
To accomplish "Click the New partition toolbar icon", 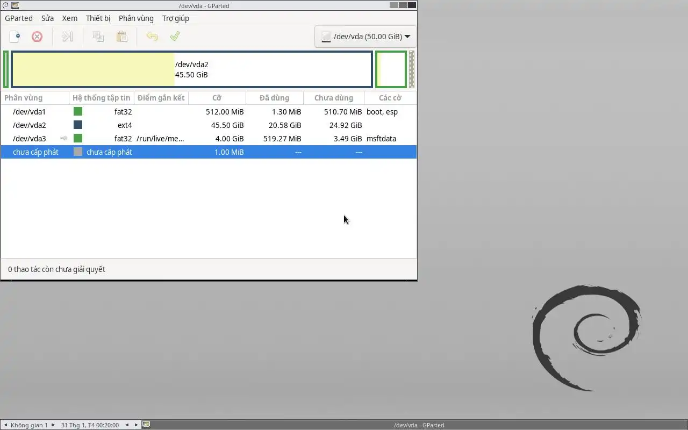I will [15, 37].
